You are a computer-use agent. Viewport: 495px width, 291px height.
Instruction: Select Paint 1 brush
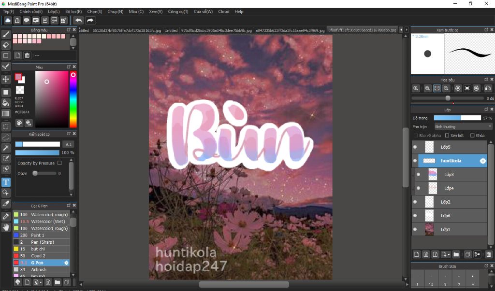[x=41, y=235]
